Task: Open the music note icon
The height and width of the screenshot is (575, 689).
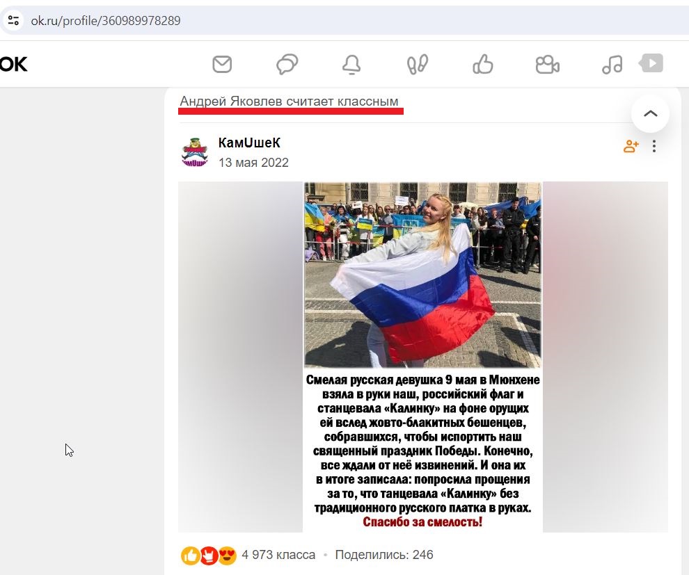Action: [x=612, y=65]
